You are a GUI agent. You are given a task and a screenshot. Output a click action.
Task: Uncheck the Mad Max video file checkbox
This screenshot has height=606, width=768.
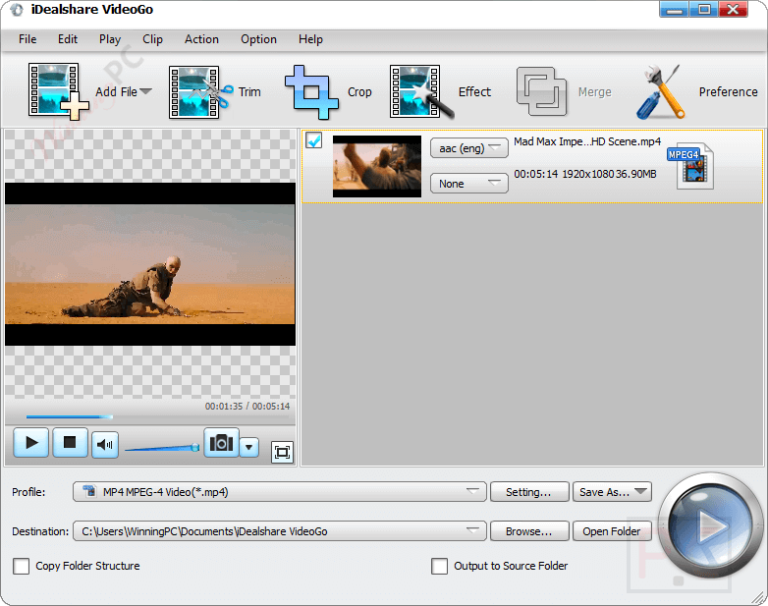point(313,140)
